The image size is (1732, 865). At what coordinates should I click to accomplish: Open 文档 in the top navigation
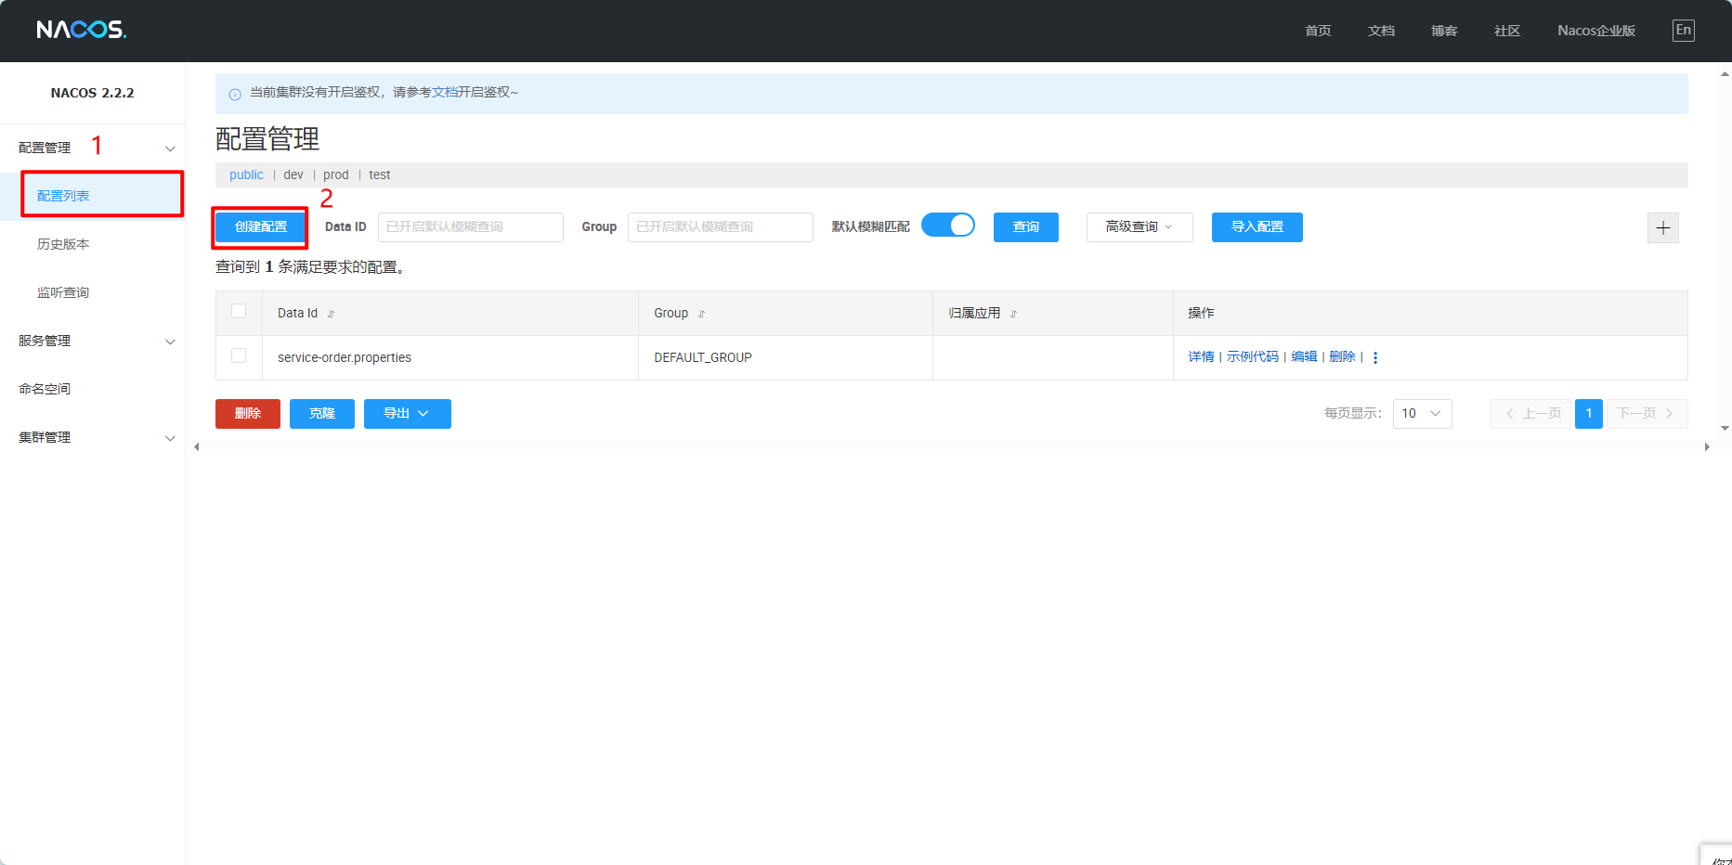click(x=1381, y=31)
